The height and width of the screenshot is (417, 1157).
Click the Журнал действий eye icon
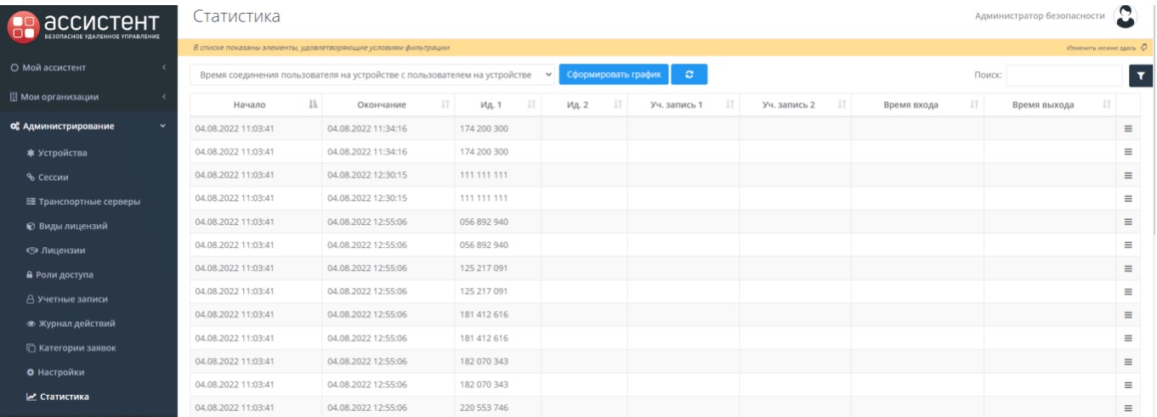pyautogui.click(x=31, y=324)
